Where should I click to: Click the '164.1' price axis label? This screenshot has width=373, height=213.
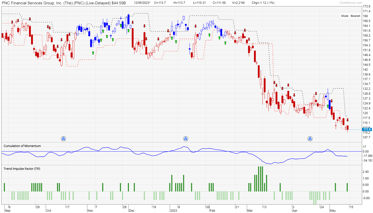click(367, 26)
